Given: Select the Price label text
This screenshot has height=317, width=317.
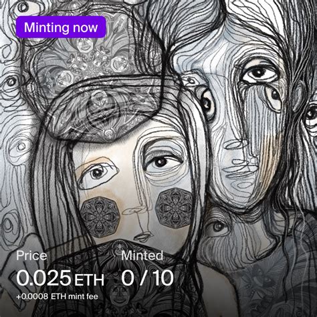Looking at the screenshot, I should pos(31,255).
